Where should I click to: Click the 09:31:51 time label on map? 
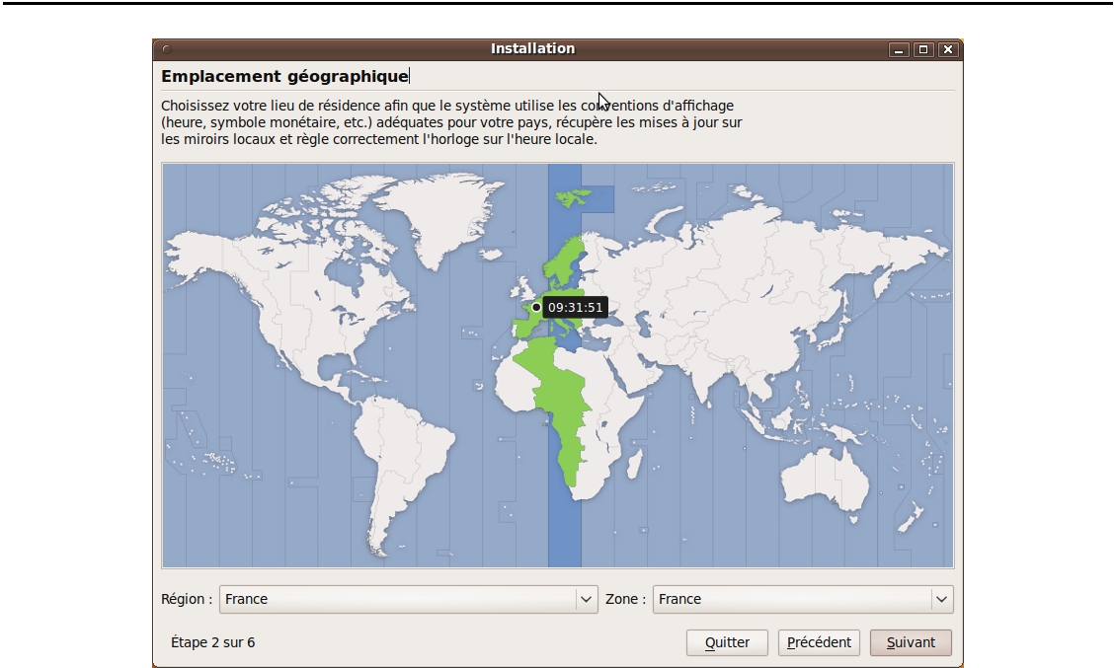click(575, 308)
